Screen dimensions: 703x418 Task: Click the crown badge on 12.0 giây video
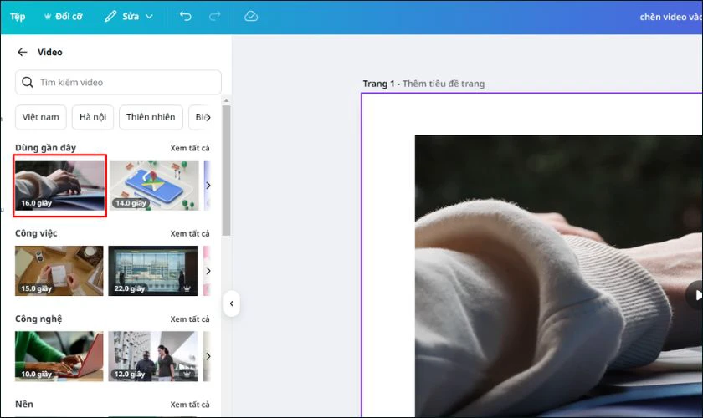pos(187,374)
